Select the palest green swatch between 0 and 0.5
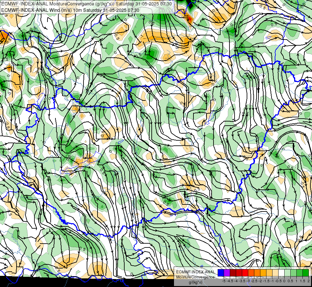The height and width of the screenshot is (287, 312). click(x=287, y=273)
